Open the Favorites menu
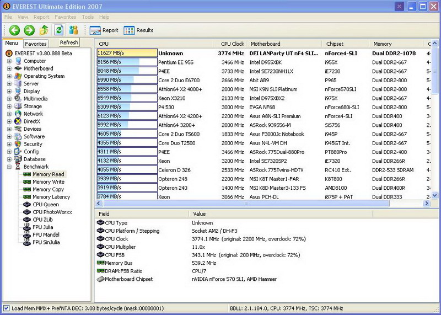 click(66, 17)
